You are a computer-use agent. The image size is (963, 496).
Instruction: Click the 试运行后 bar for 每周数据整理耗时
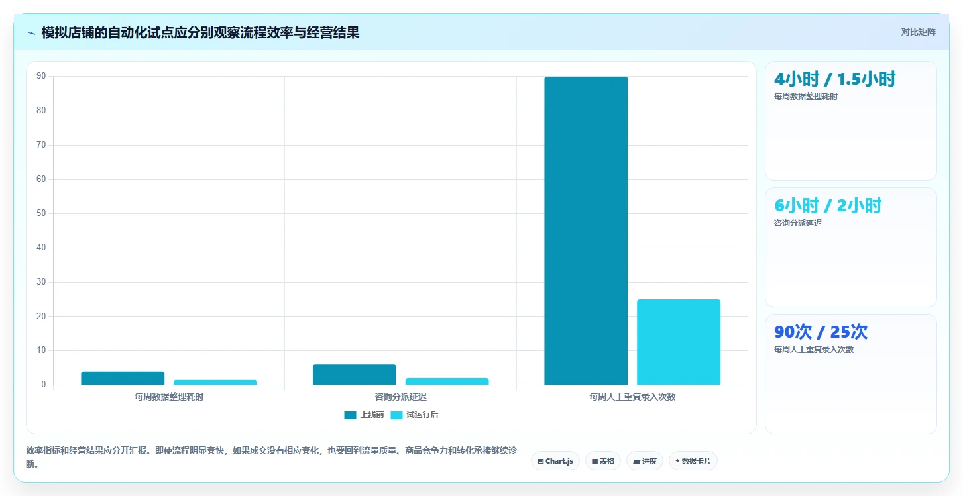(215, 382)
